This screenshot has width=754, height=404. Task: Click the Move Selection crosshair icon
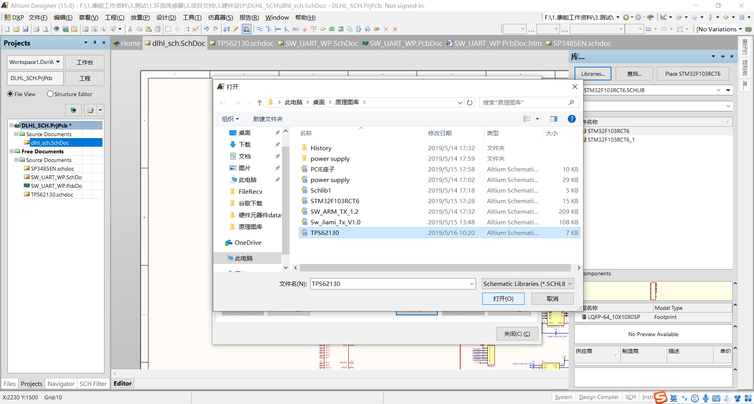pos(178,29)
